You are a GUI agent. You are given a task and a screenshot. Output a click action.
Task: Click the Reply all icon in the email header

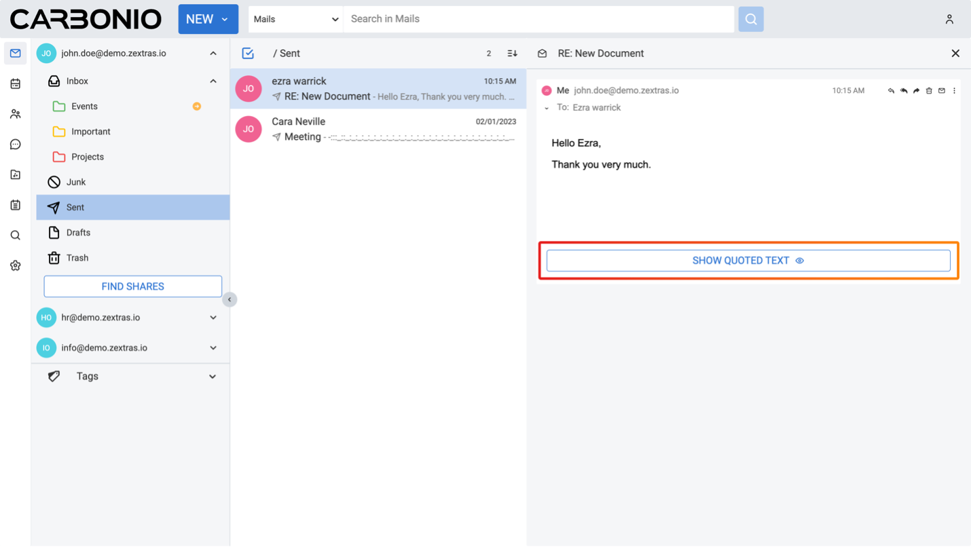tap(904, 91)
